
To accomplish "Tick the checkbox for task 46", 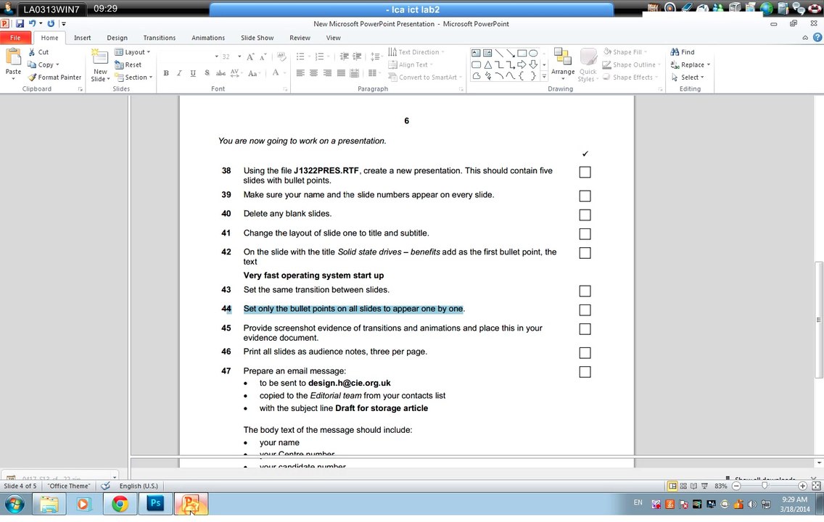I will click(x=585, y=353).
